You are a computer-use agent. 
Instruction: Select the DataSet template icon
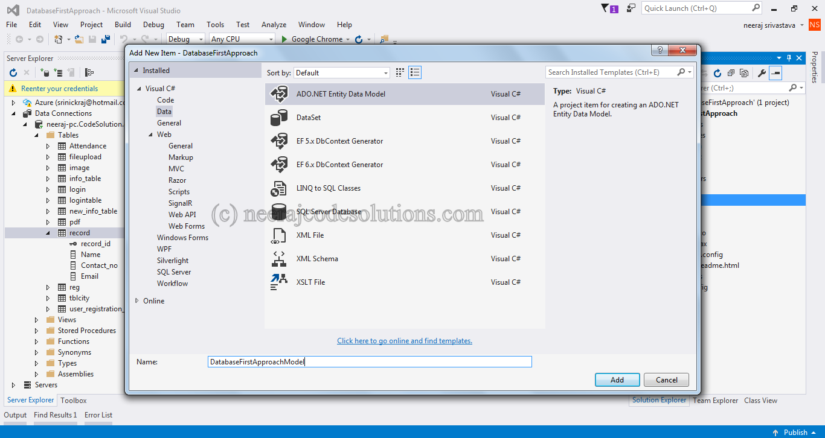(x=279, y=118)
